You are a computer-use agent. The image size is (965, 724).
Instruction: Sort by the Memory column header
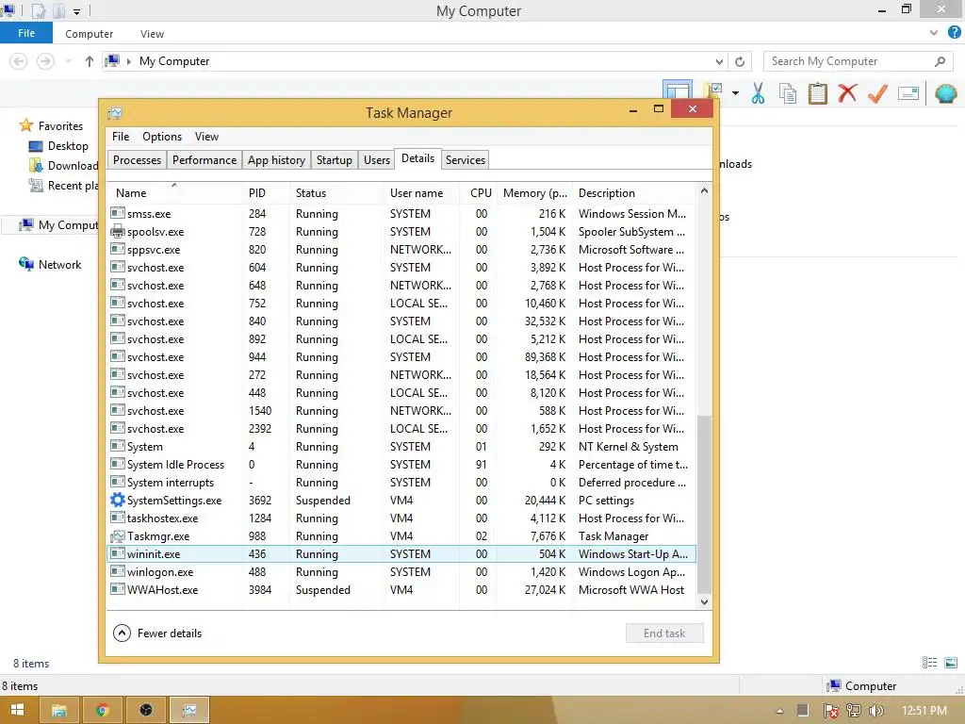coord(534,192)
